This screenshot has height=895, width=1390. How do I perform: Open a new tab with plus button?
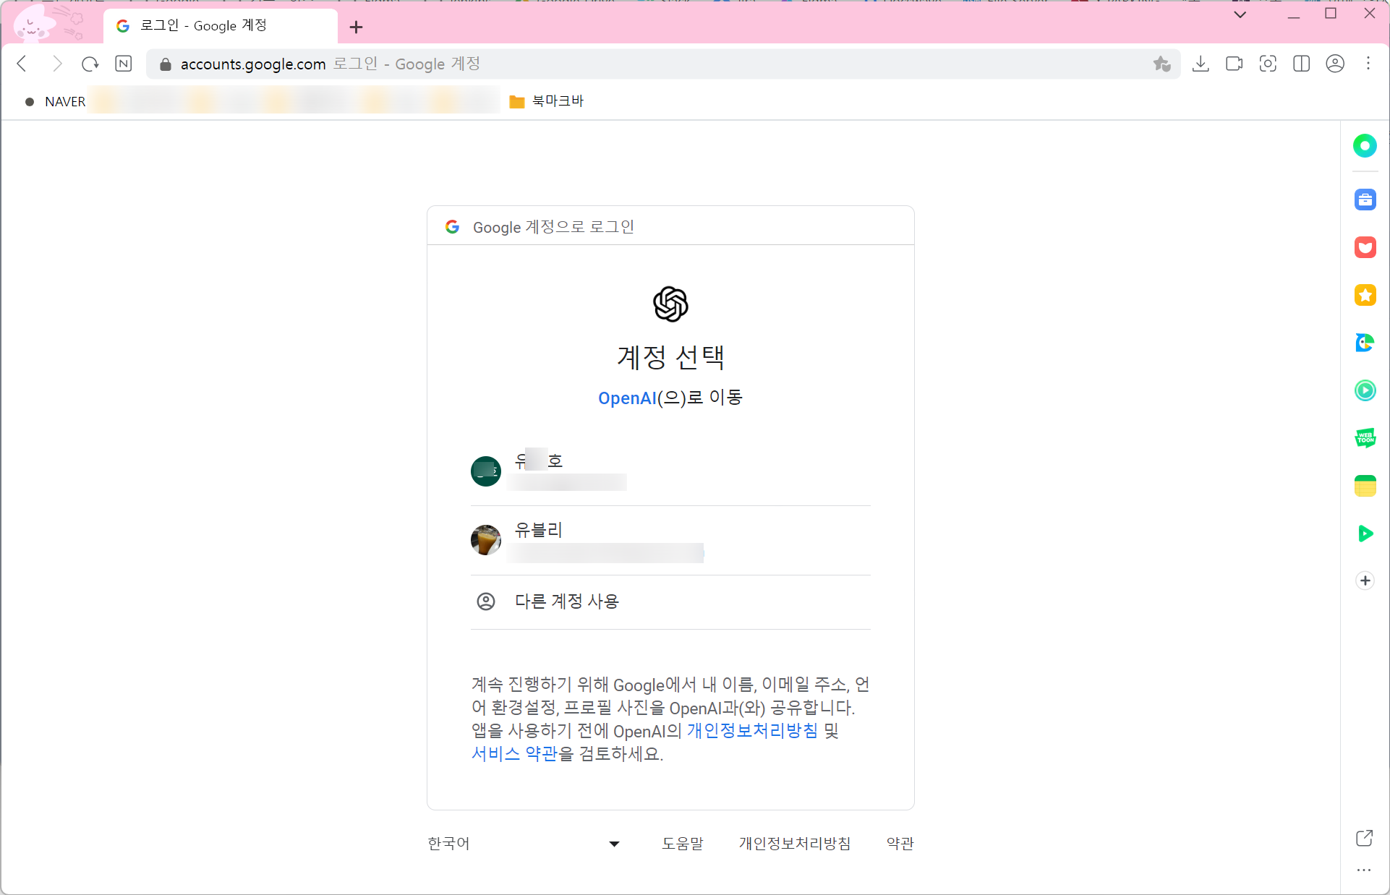tap(356, 27)
